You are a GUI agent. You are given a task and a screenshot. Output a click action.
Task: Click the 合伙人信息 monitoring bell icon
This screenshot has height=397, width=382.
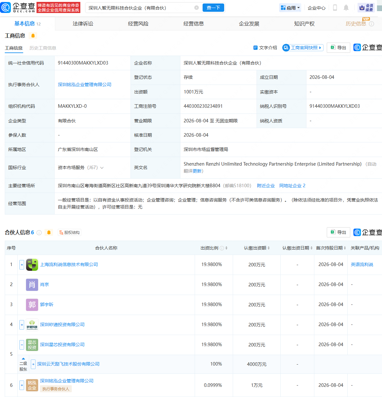(49, 232)
